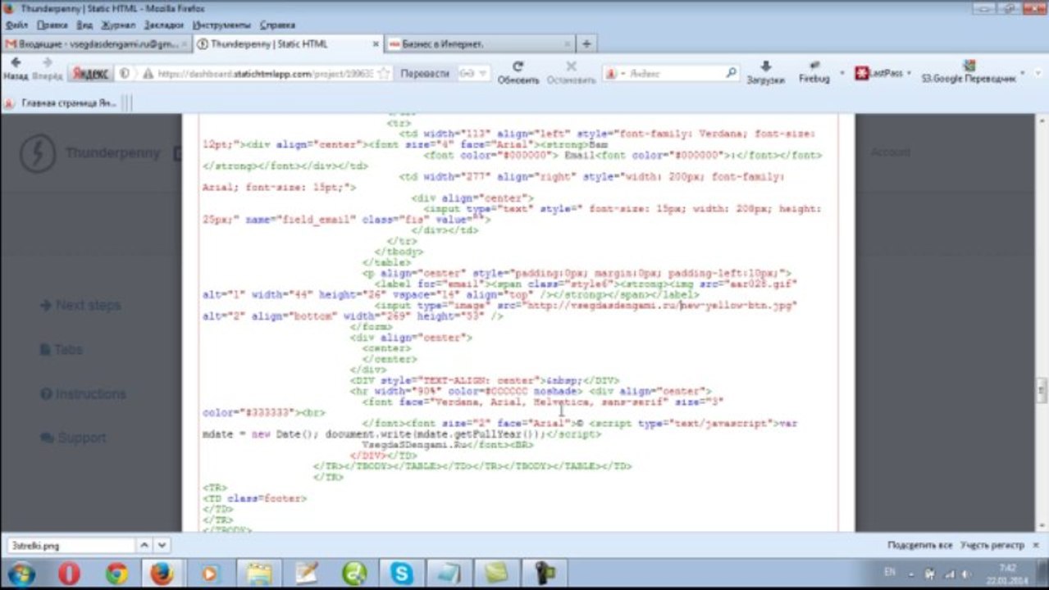Toggle Учесть регистр match case option

[x=992, y=545]
